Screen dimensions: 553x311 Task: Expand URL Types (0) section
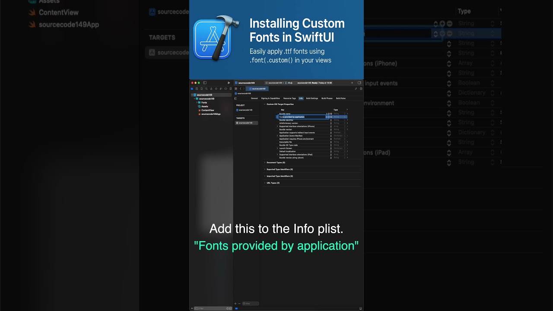click(264, 183)
